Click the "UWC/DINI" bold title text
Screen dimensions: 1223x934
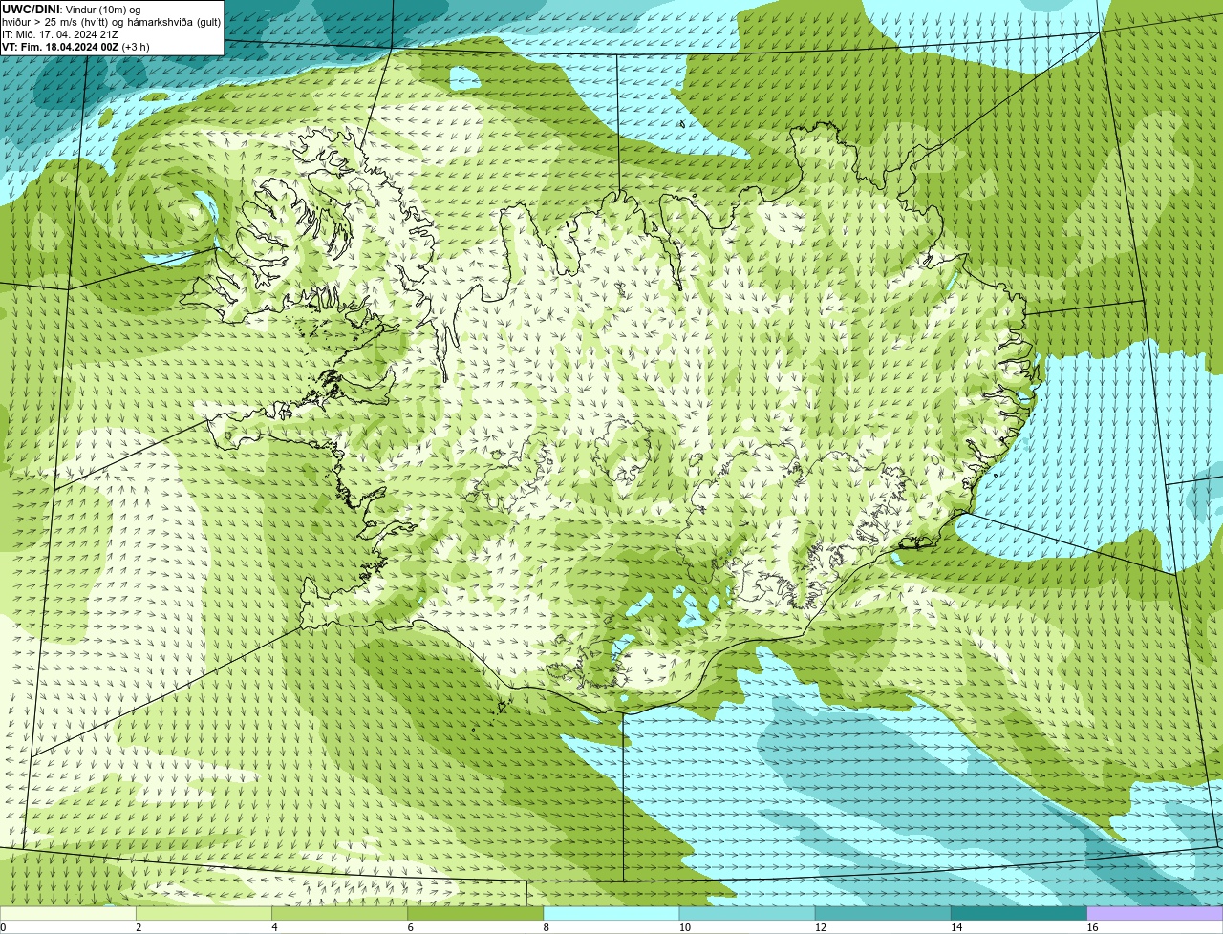31,10
